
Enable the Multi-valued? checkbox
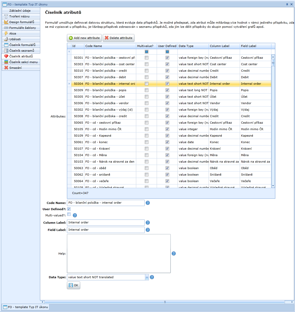pos(69,214)
